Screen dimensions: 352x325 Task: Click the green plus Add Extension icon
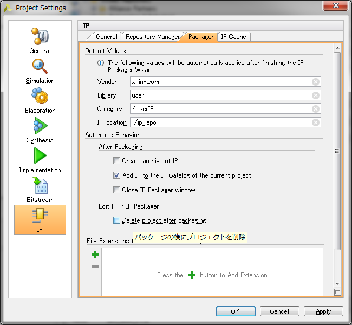click(95, 255)
